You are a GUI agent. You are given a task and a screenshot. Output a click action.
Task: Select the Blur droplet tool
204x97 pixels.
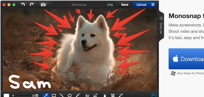click(105, 95)
